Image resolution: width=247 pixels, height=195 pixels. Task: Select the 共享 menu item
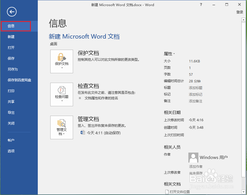(19, 102)
